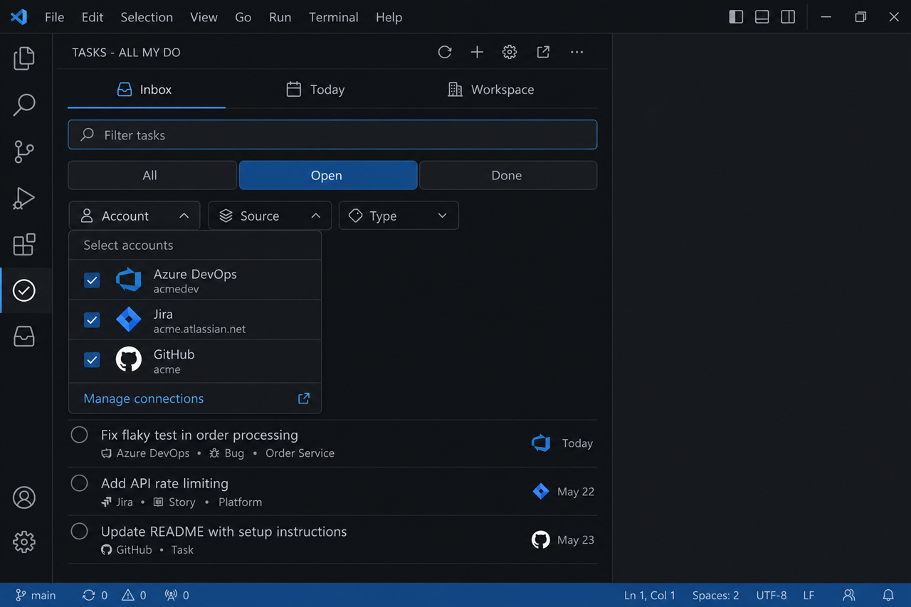Open the panel more actions ellipsis

pos(576,52)
